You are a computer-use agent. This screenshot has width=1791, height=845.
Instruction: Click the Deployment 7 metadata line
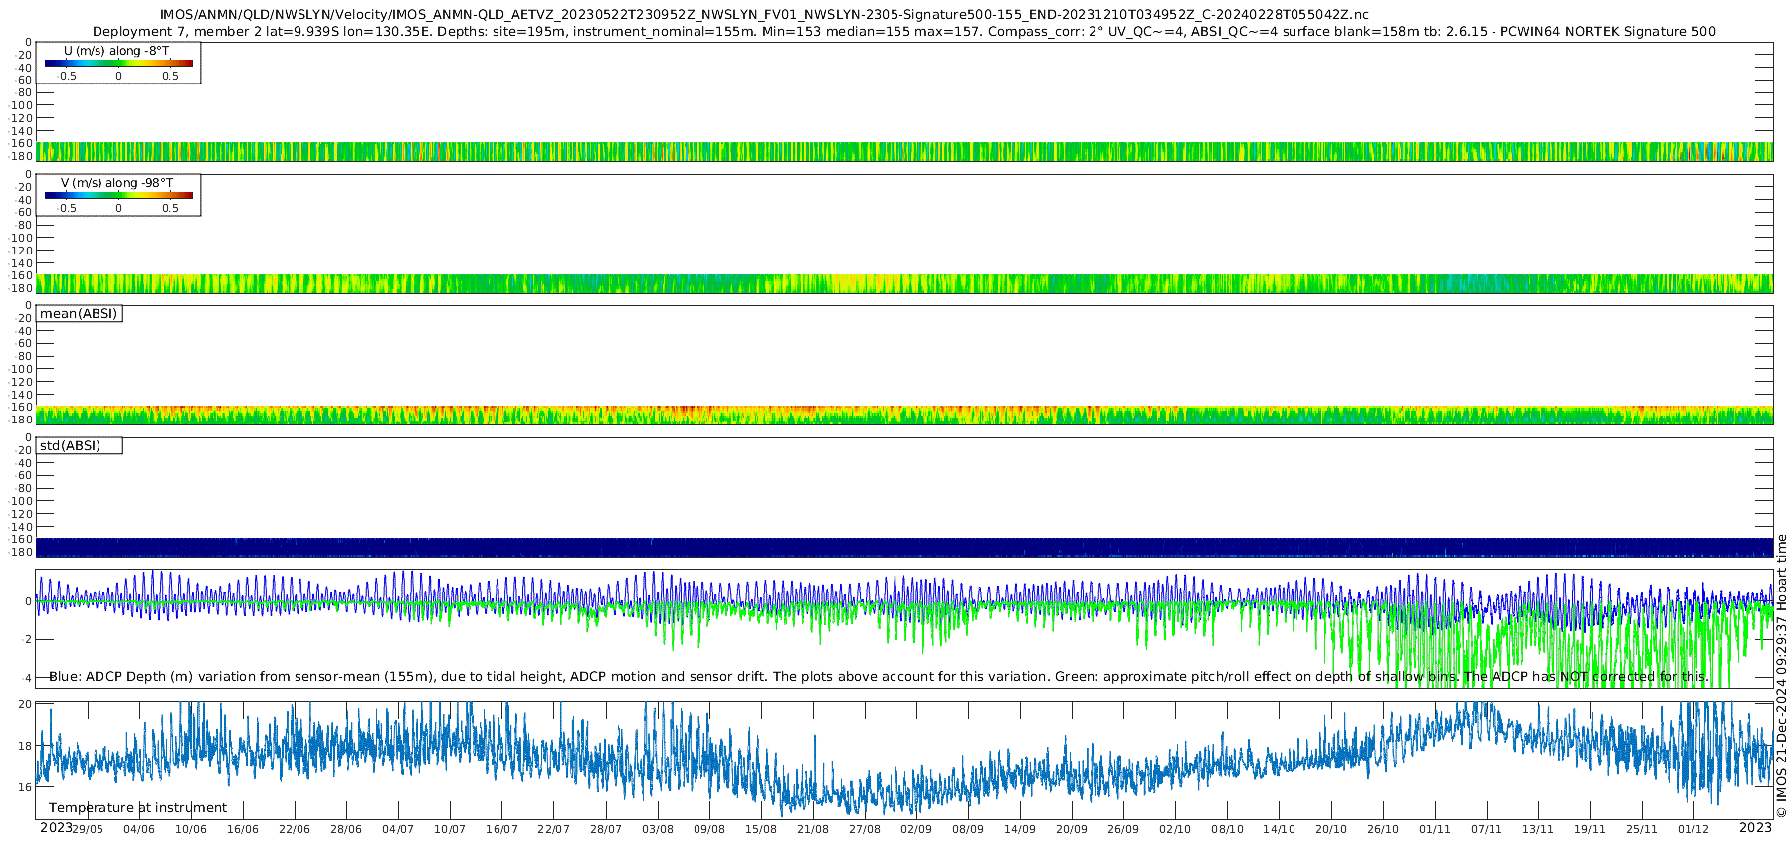coord(903,31)
